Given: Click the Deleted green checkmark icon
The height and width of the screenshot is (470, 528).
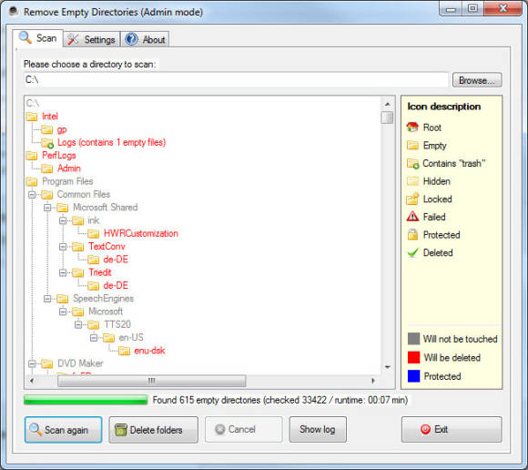Looking at the screenshot, I should [x=412, y=252].
